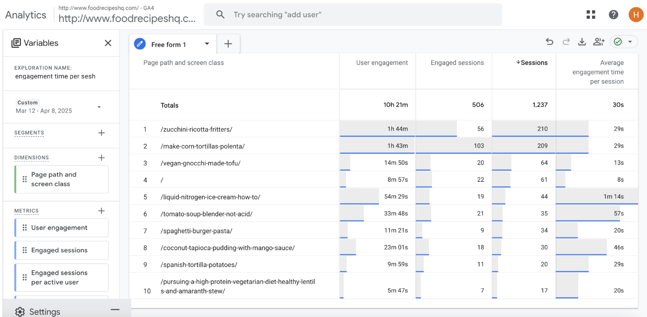
Task: Open the Google apps grid
Action: pyautogui.click(x=591, y=14)
